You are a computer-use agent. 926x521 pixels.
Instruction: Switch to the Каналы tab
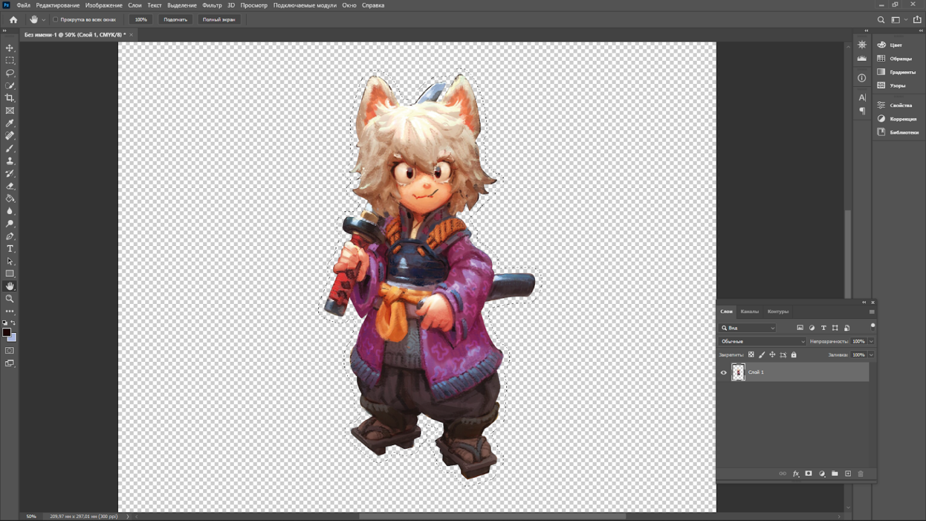tap(749, 312)
